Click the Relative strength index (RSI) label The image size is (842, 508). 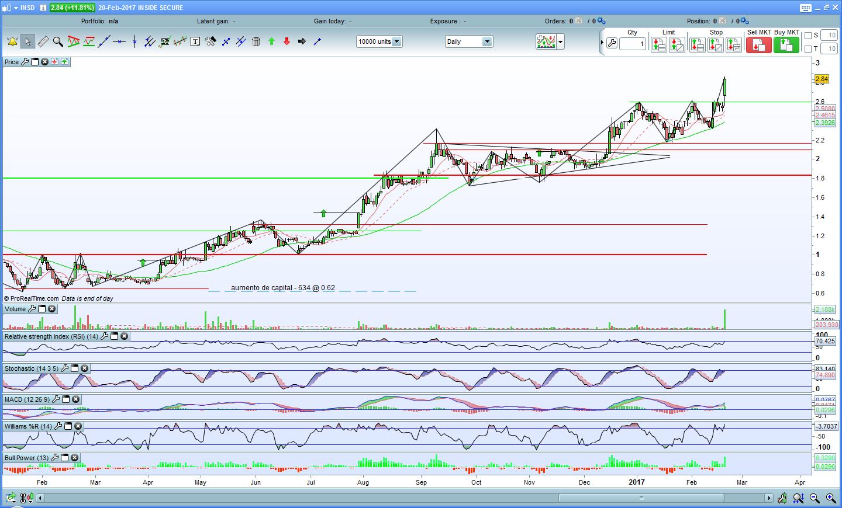tap(51, 336)
